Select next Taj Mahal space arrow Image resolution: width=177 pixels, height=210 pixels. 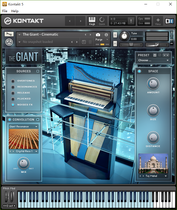click(143, 176)
